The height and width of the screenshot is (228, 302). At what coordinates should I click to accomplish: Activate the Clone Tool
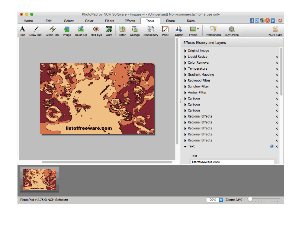tap(52, 31)
